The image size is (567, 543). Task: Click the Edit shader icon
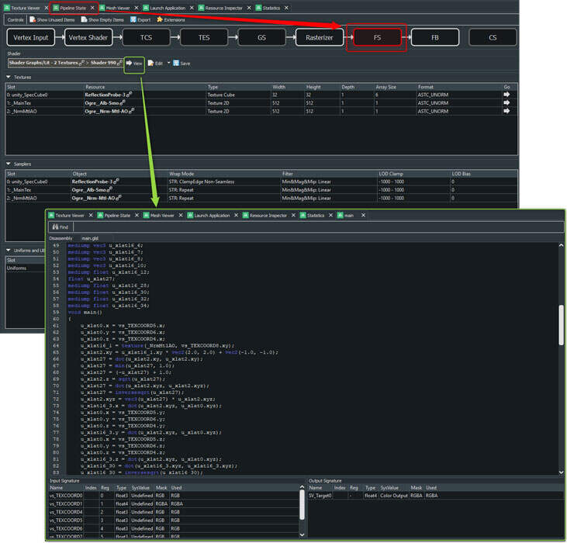(x=151, y=63)
